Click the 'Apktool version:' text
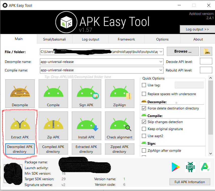This screenshot has height=191, width=215. [x=201, y=14]
